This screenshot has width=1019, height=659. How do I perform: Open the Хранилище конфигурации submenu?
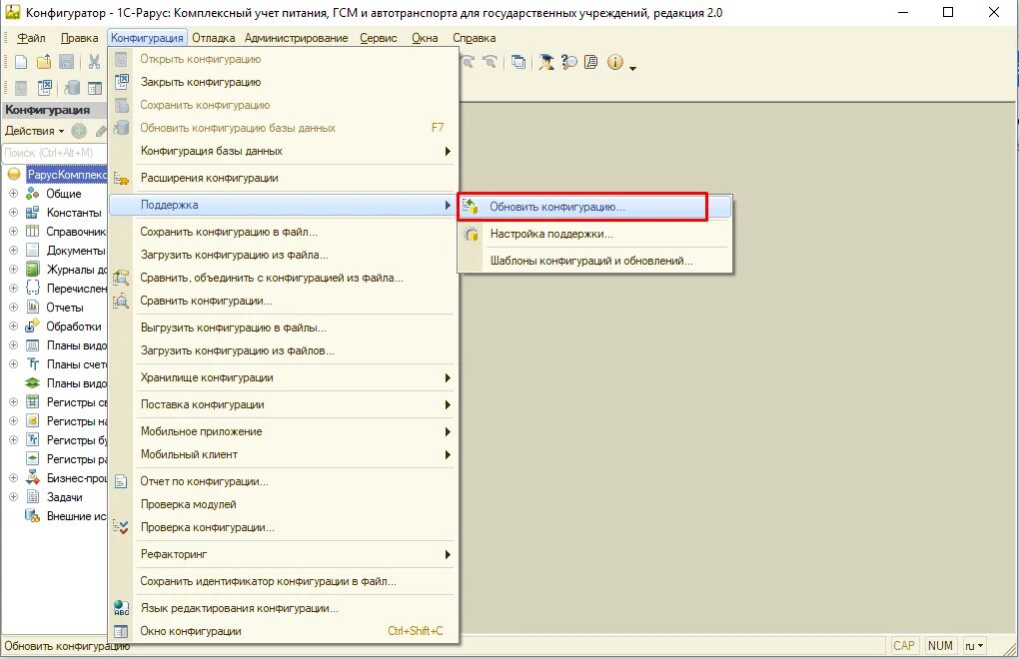[x=284, y=377]
